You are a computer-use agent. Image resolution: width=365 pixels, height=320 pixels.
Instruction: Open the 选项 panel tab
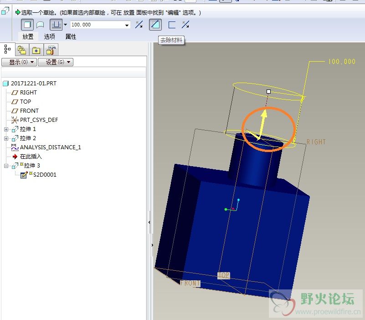tap(50, 37)
